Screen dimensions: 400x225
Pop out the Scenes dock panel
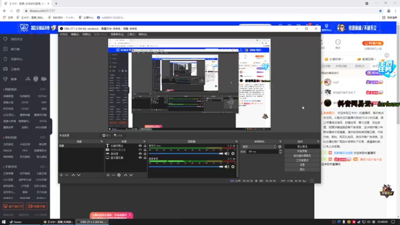click(x=101, y=141)
